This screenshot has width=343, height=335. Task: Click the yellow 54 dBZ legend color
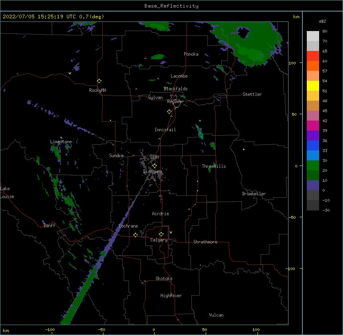pyautogui.click(x=313, y=86)
